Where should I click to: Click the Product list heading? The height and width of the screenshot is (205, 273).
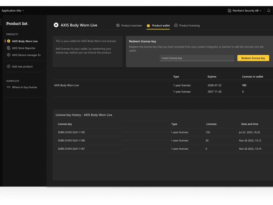click(17, 24)
